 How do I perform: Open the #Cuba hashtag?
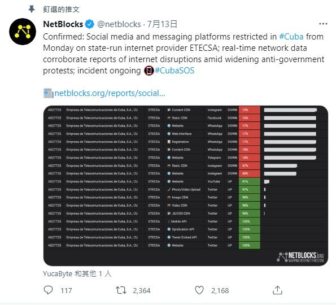(291, 37)
